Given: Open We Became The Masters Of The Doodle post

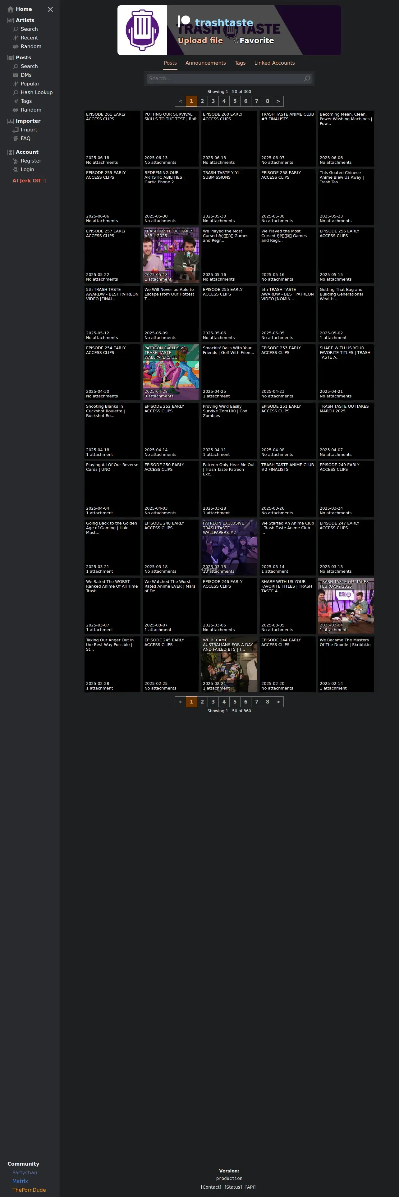Looking at the screenshot, I should point(346,664).
